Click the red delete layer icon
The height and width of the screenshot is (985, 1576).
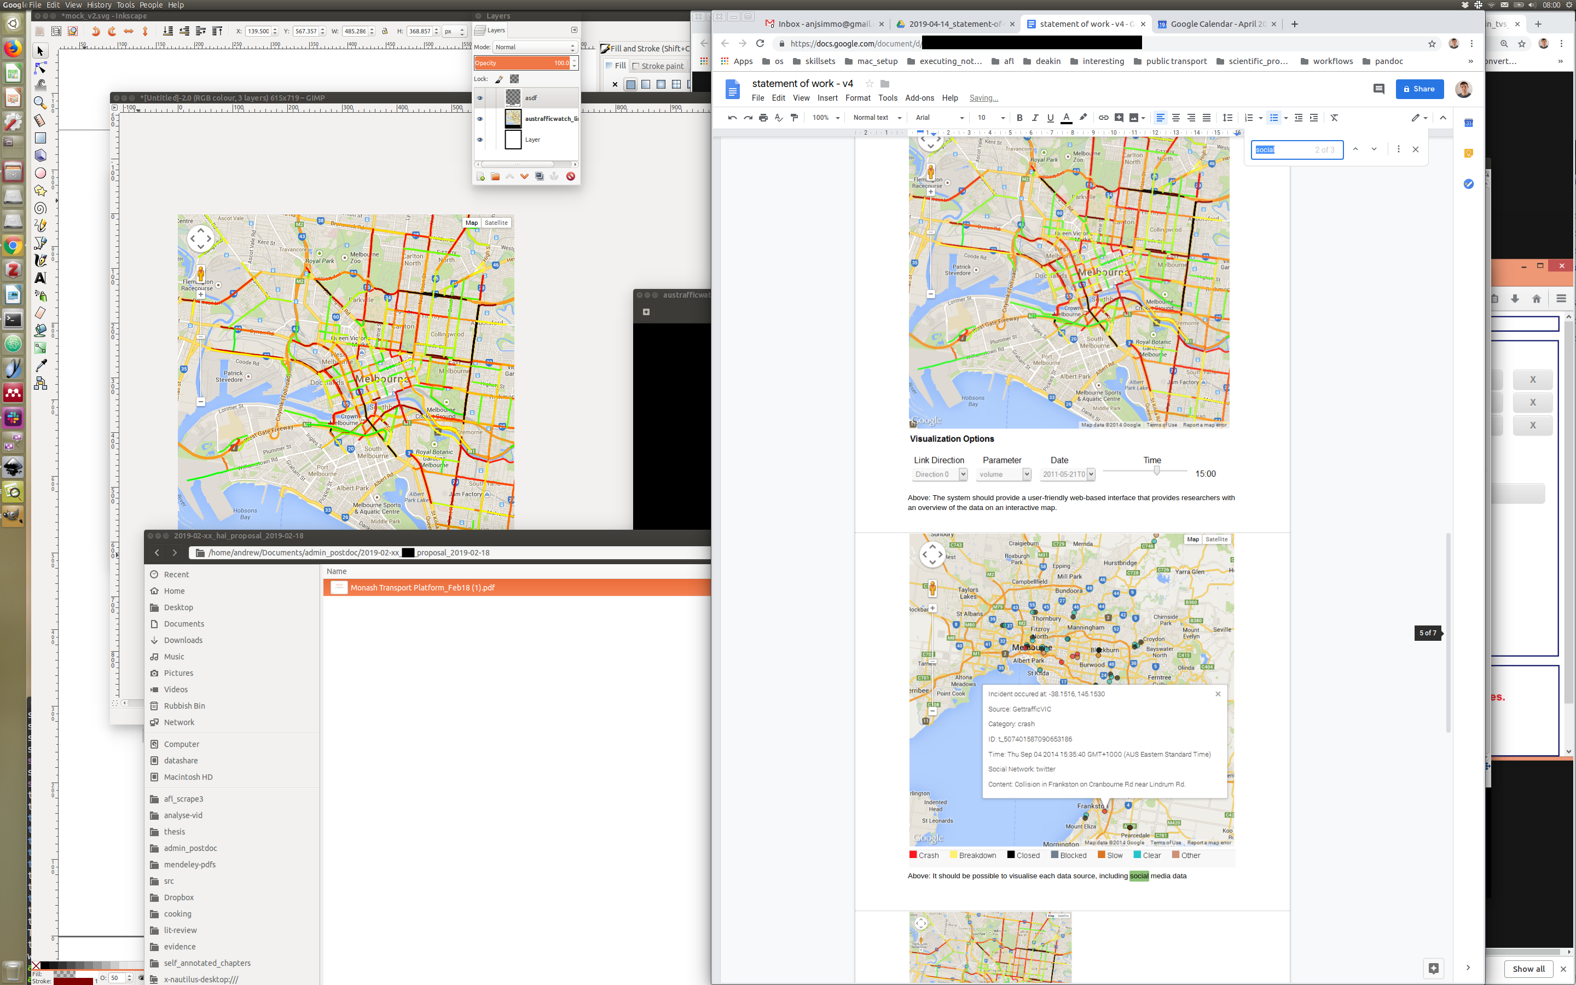[571, 177]
